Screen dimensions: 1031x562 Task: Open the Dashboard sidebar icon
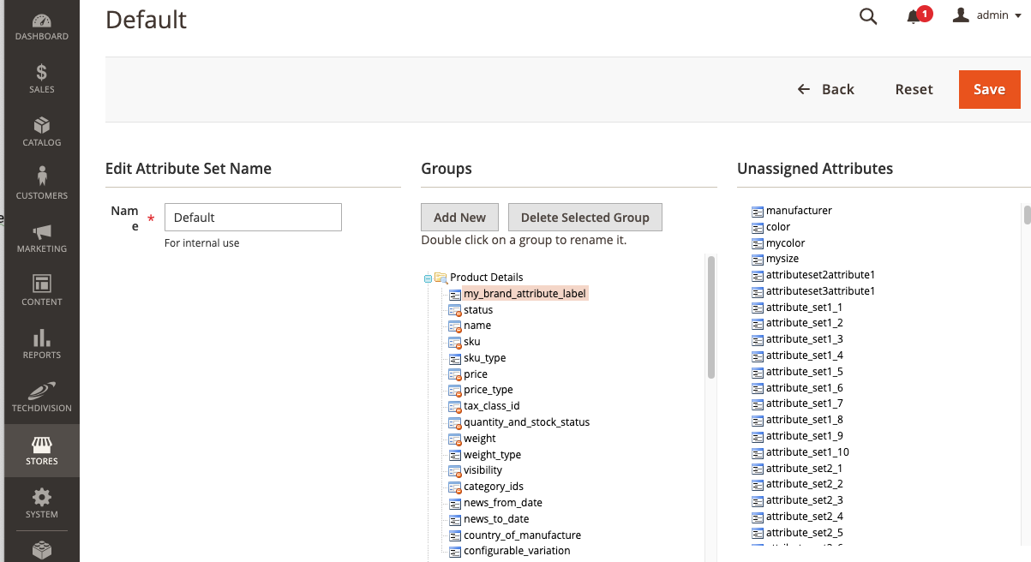point(41,26)
